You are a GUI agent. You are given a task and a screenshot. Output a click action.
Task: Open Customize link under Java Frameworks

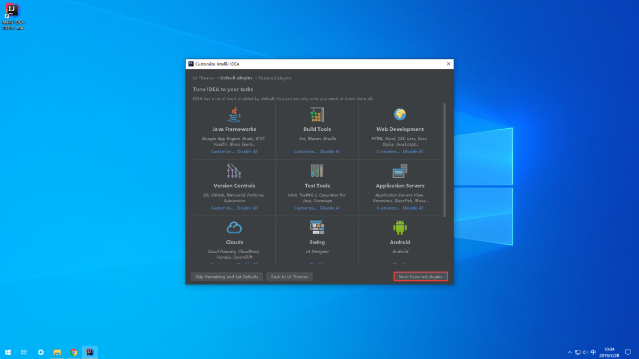click(x=223, y=152)
